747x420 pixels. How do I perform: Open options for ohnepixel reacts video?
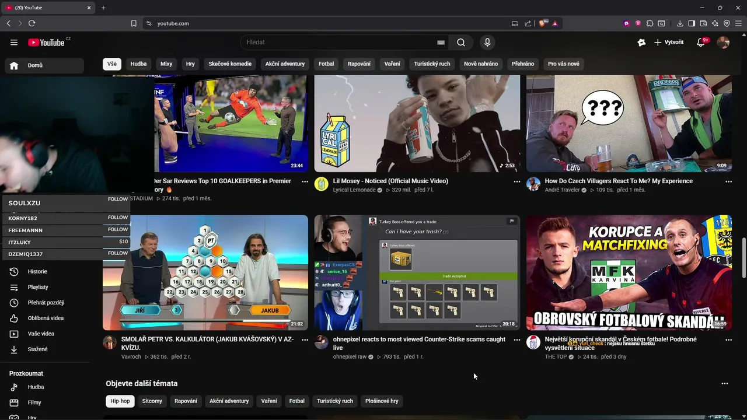[x=516, y=339]
